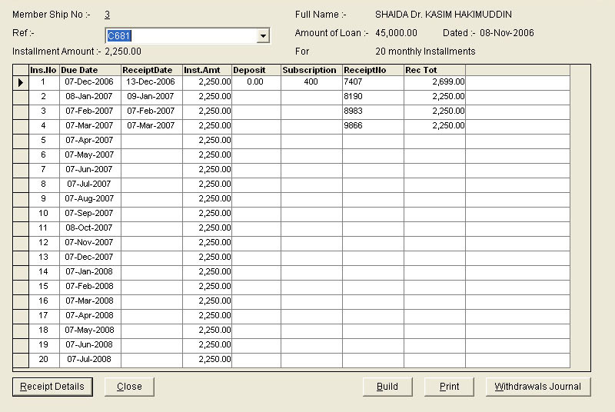Print the installment schedule
This screenshot has width=615, height=412.
(449, 387)
